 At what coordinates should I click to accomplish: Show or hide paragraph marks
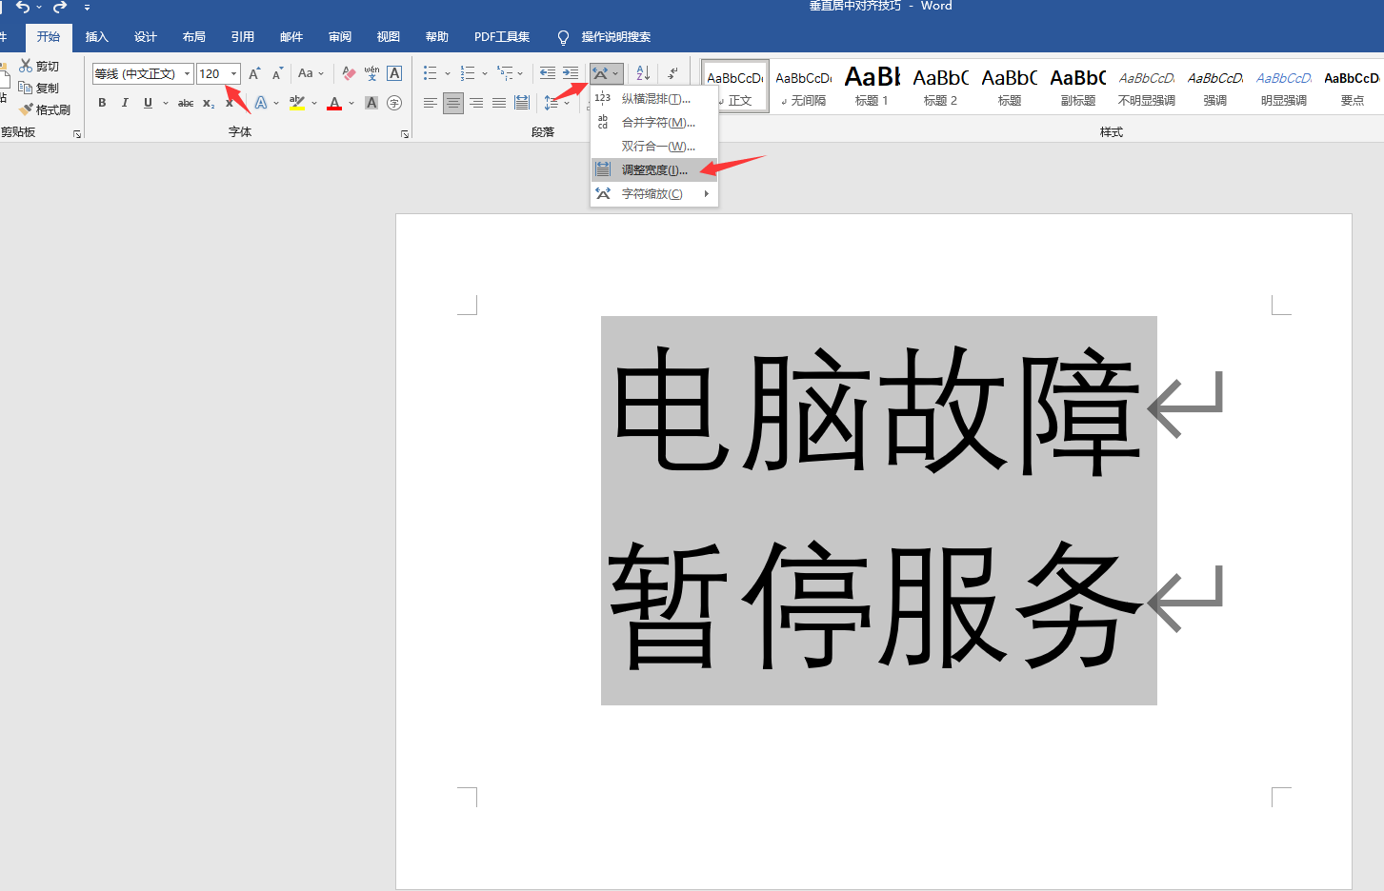click(672, 73)
